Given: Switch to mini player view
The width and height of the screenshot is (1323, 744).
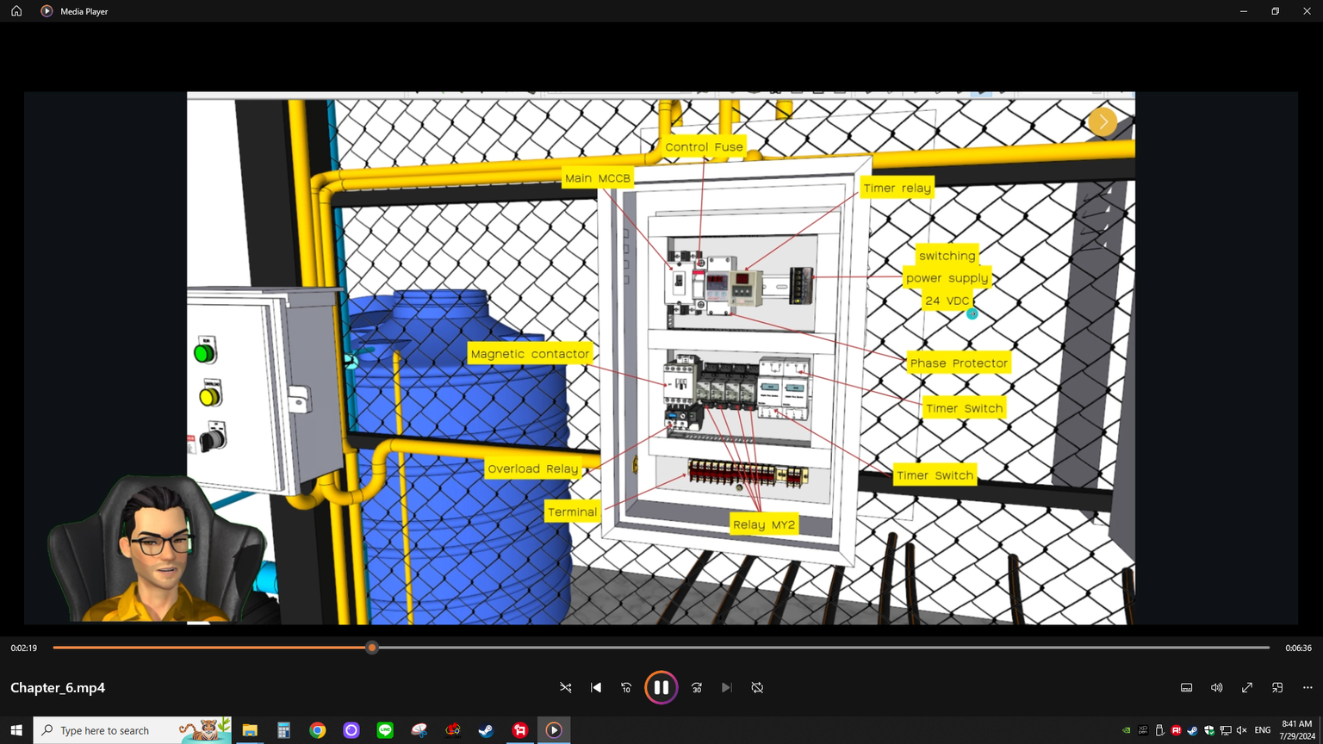Looking at the screenshot, I should (x=1277, y=687).
